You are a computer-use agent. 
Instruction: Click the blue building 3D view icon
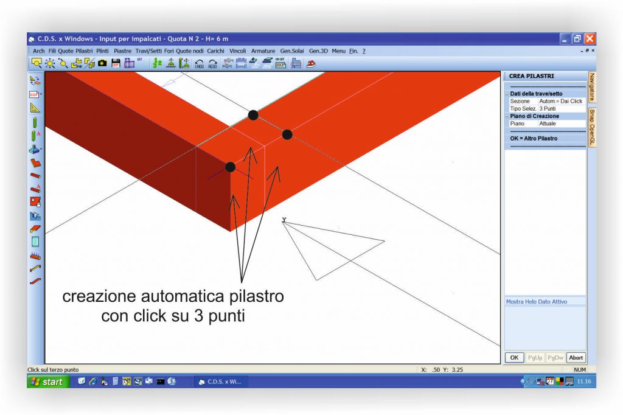coord(296,63)
